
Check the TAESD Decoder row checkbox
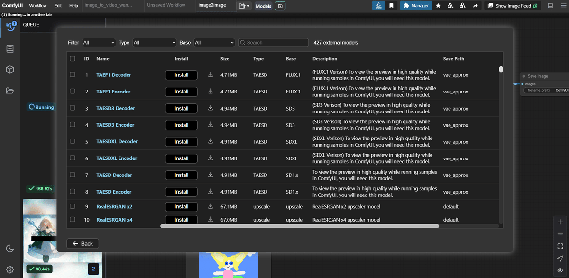pyautogui.click(x=73, y=174)
